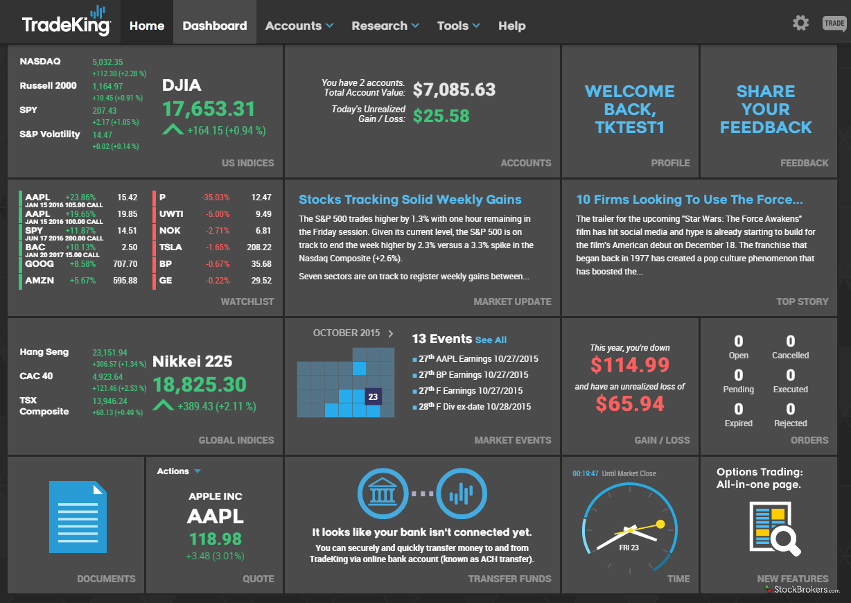The width and height of the screenshot is (851, 603).
Task: Click the TradeKing bars circle icon
Action: [461, 493]
